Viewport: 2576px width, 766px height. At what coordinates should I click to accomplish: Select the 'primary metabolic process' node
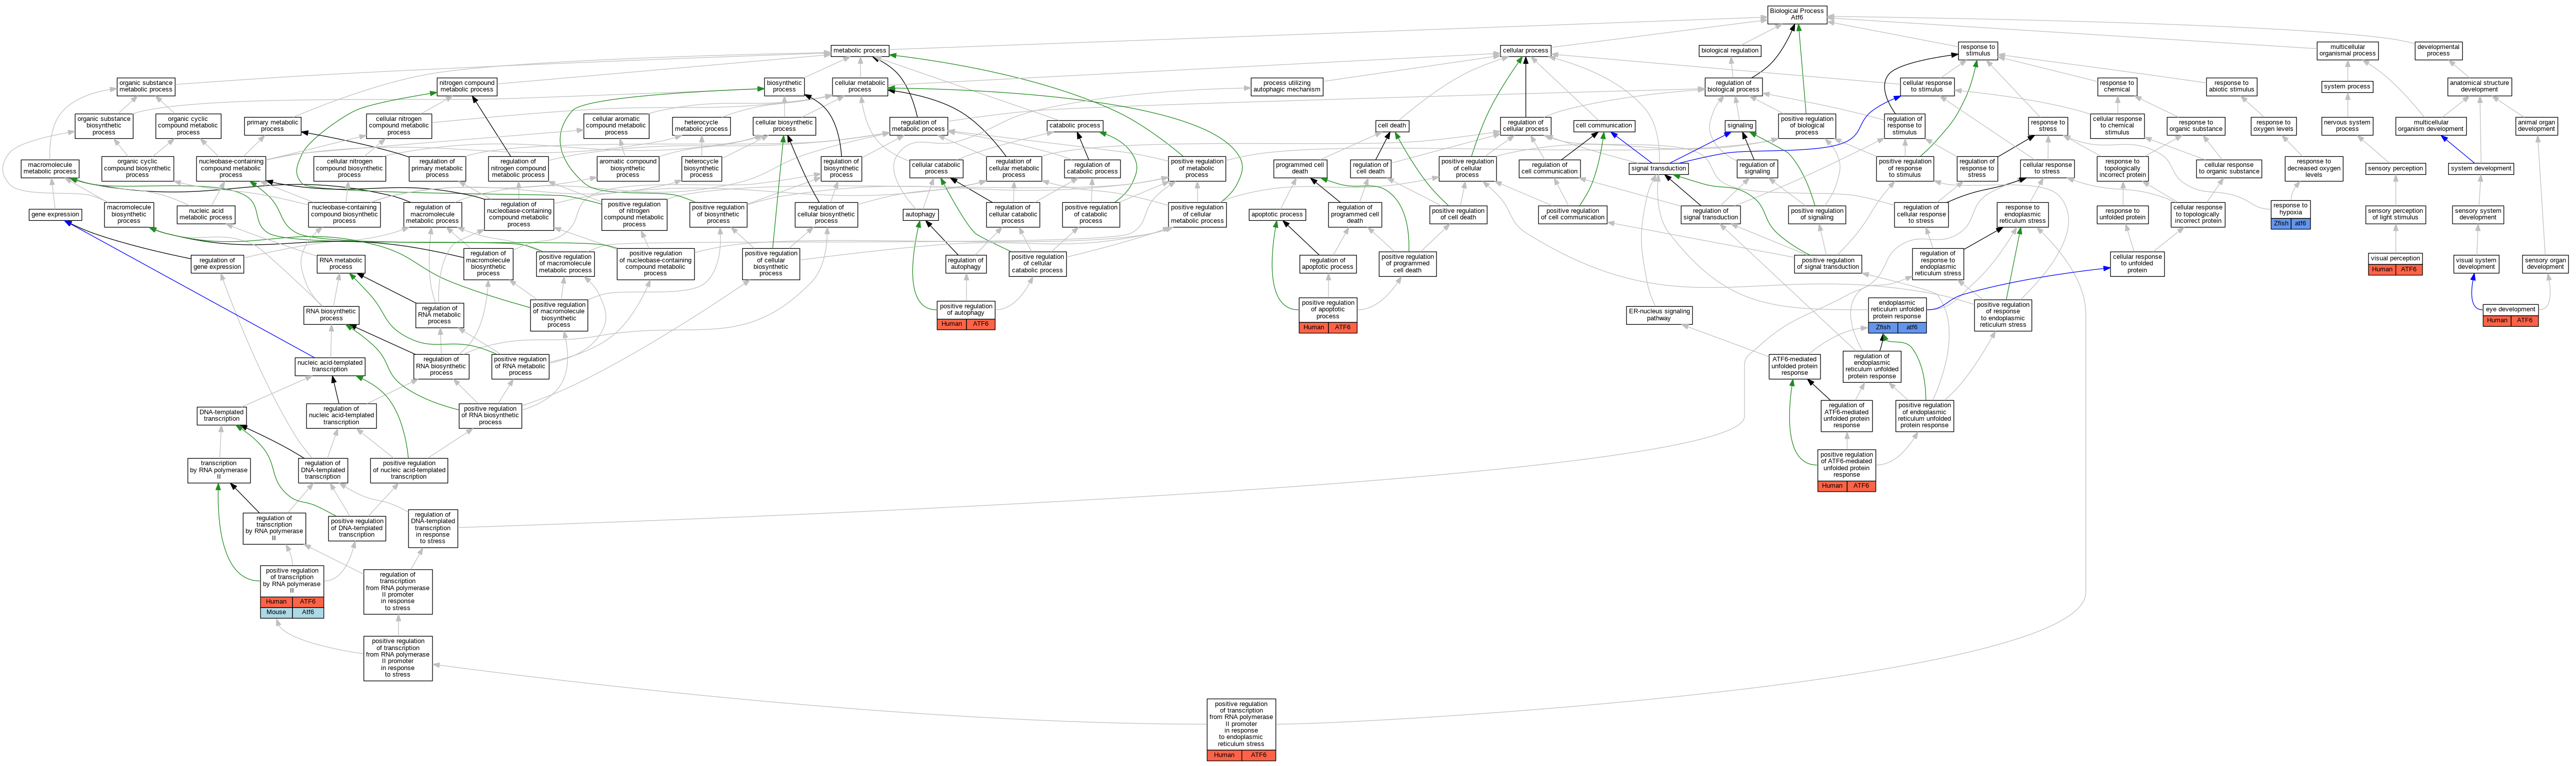(x=272, y=126)
